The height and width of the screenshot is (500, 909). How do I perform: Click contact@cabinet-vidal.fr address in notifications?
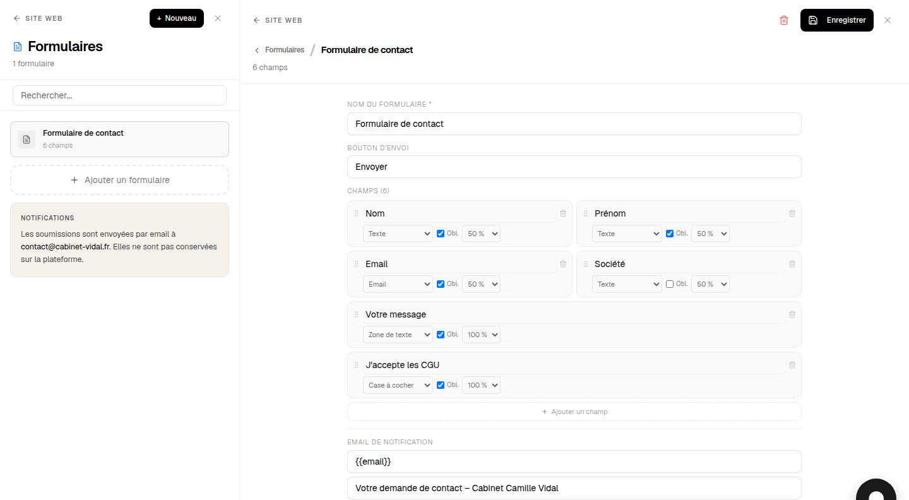point(65,247)
